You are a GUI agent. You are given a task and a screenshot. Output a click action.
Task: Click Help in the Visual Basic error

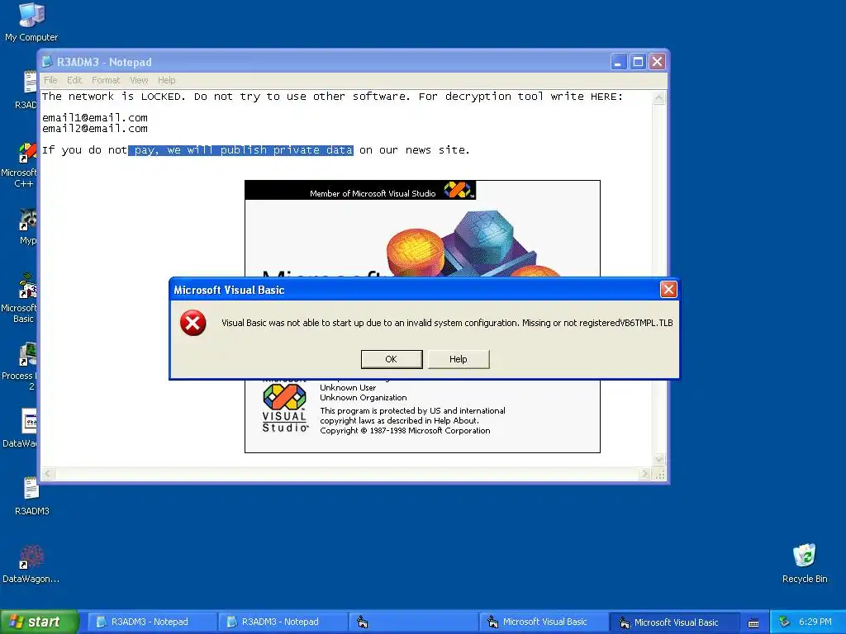pos(458,359)
